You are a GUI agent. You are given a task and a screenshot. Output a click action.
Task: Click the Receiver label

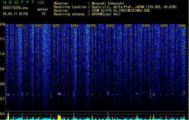[61, 10]
